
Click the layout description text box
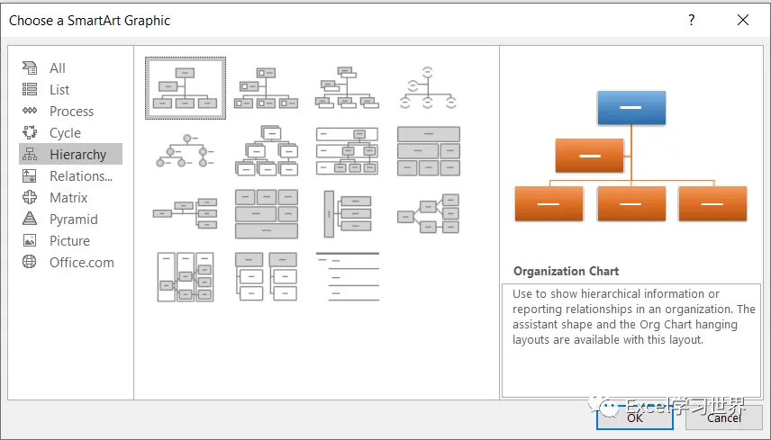click(632, 340)
